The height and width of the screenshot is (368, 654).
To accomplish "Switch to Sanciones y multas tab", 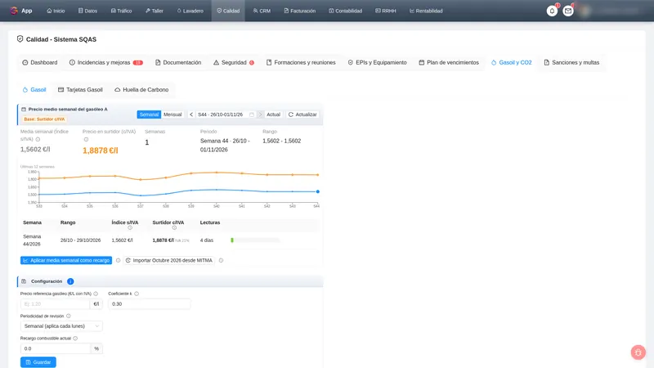I will (571, 63).
